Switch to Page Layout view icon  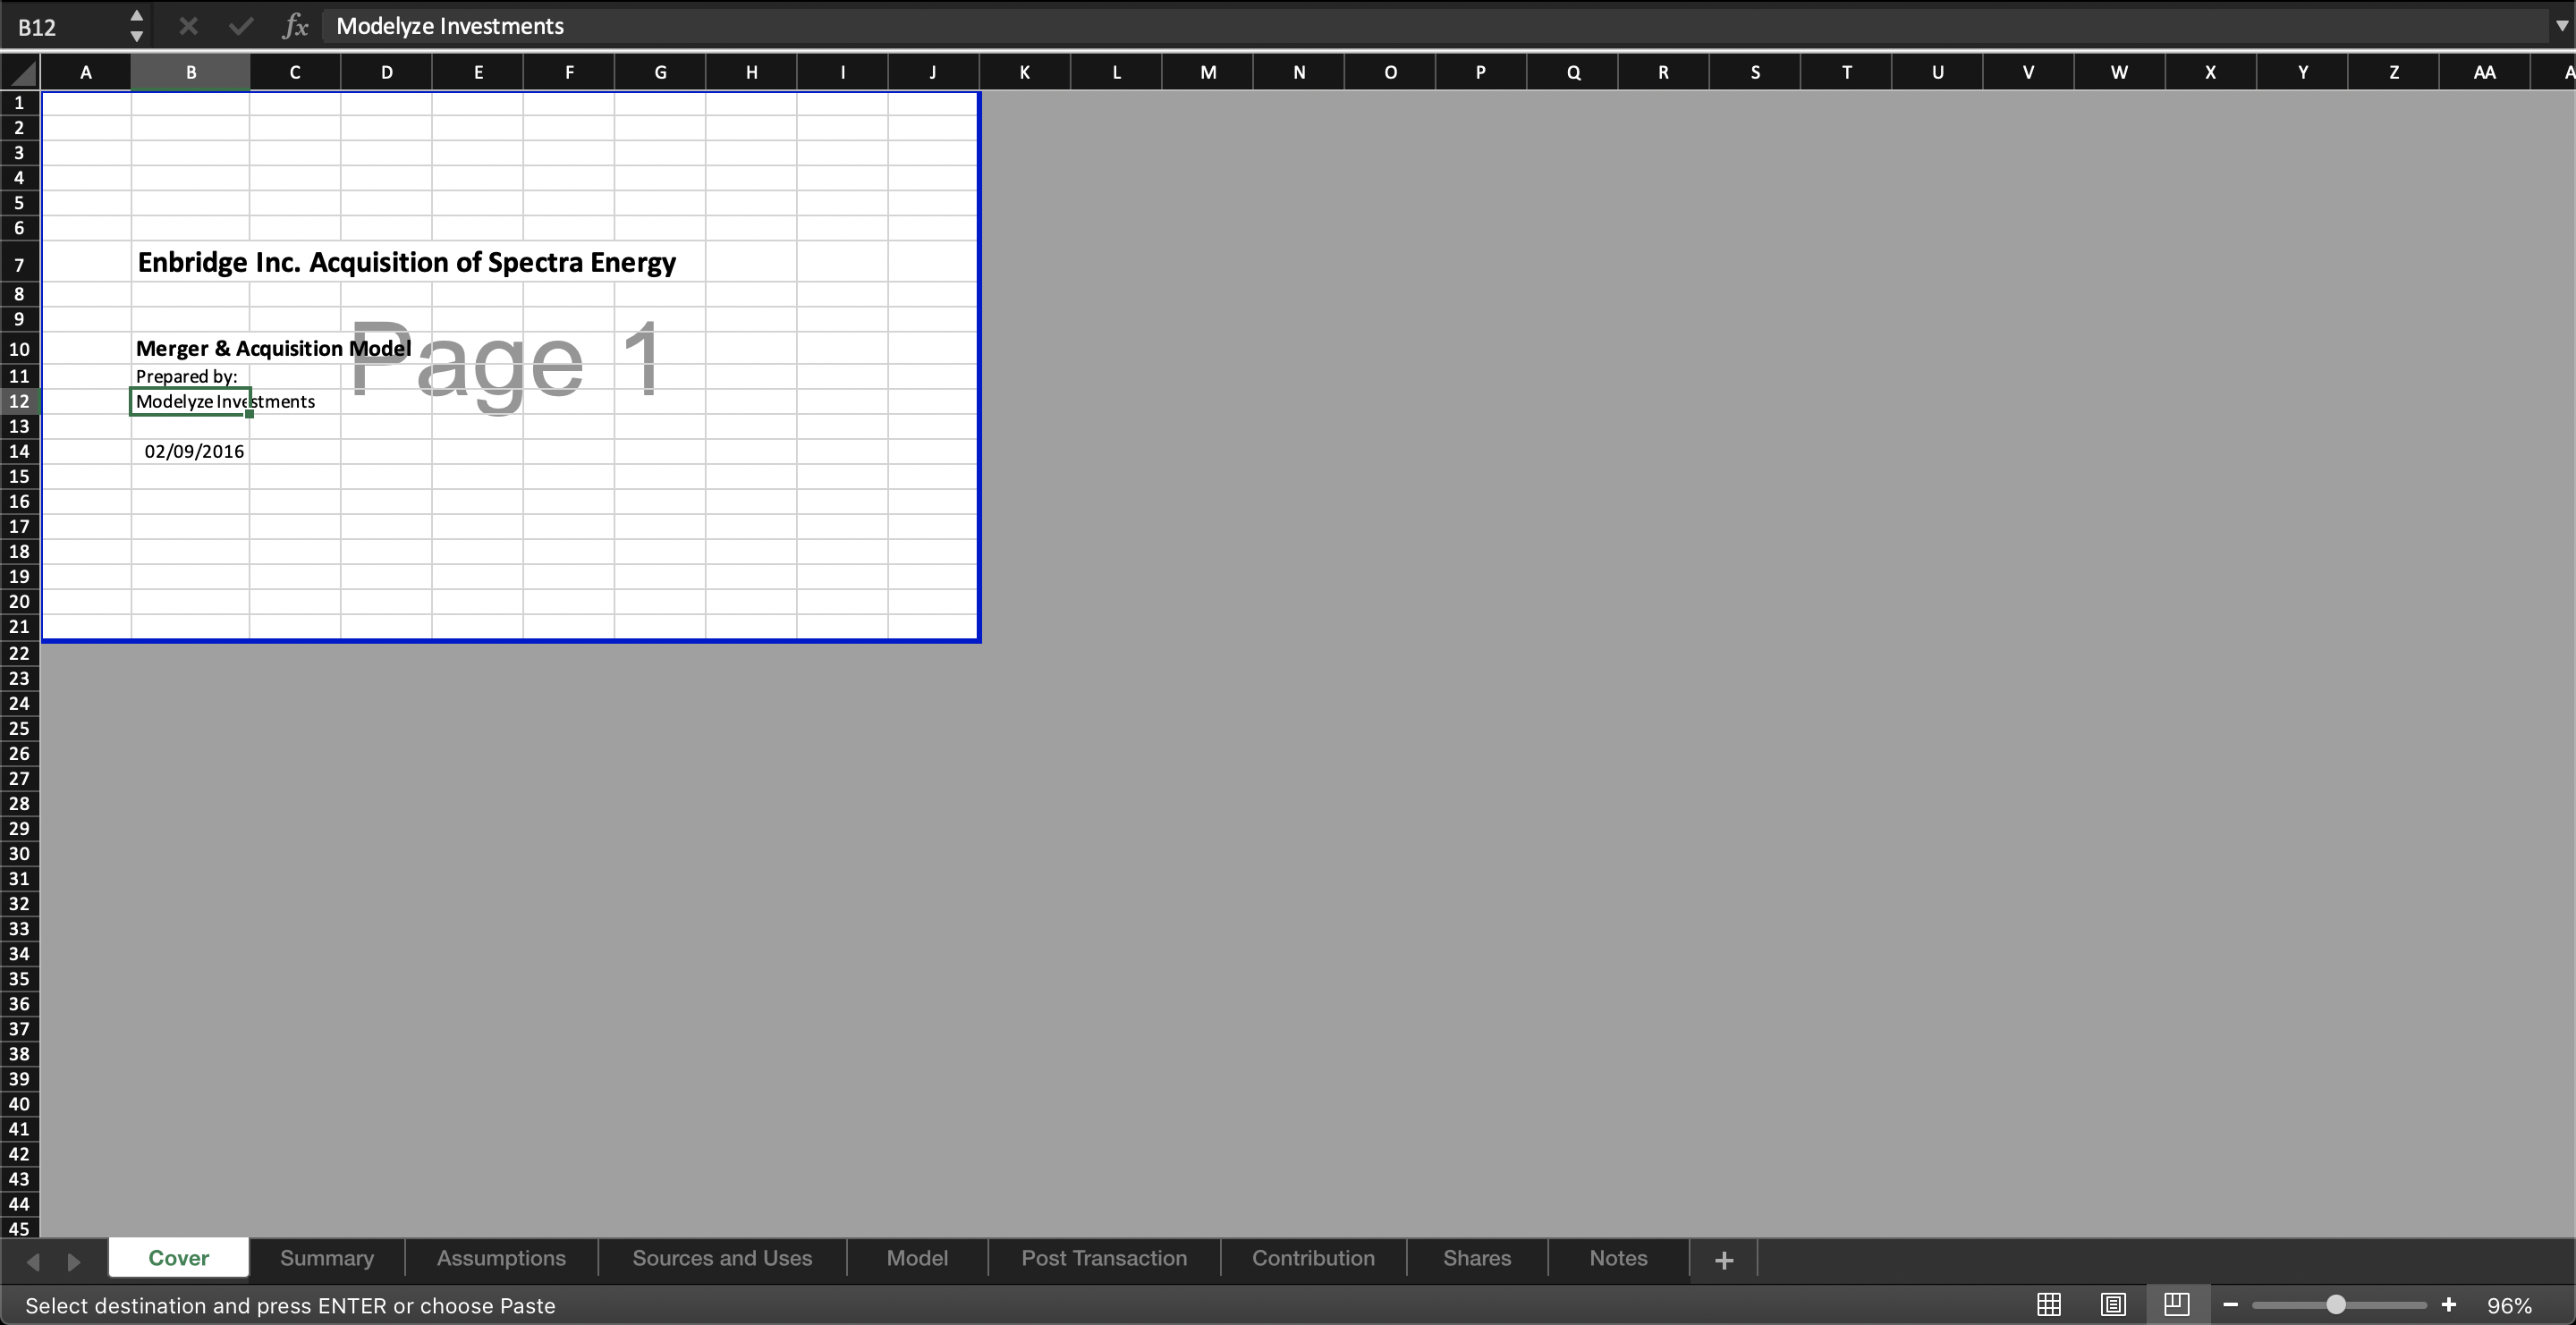[x=2113, y=1305]
